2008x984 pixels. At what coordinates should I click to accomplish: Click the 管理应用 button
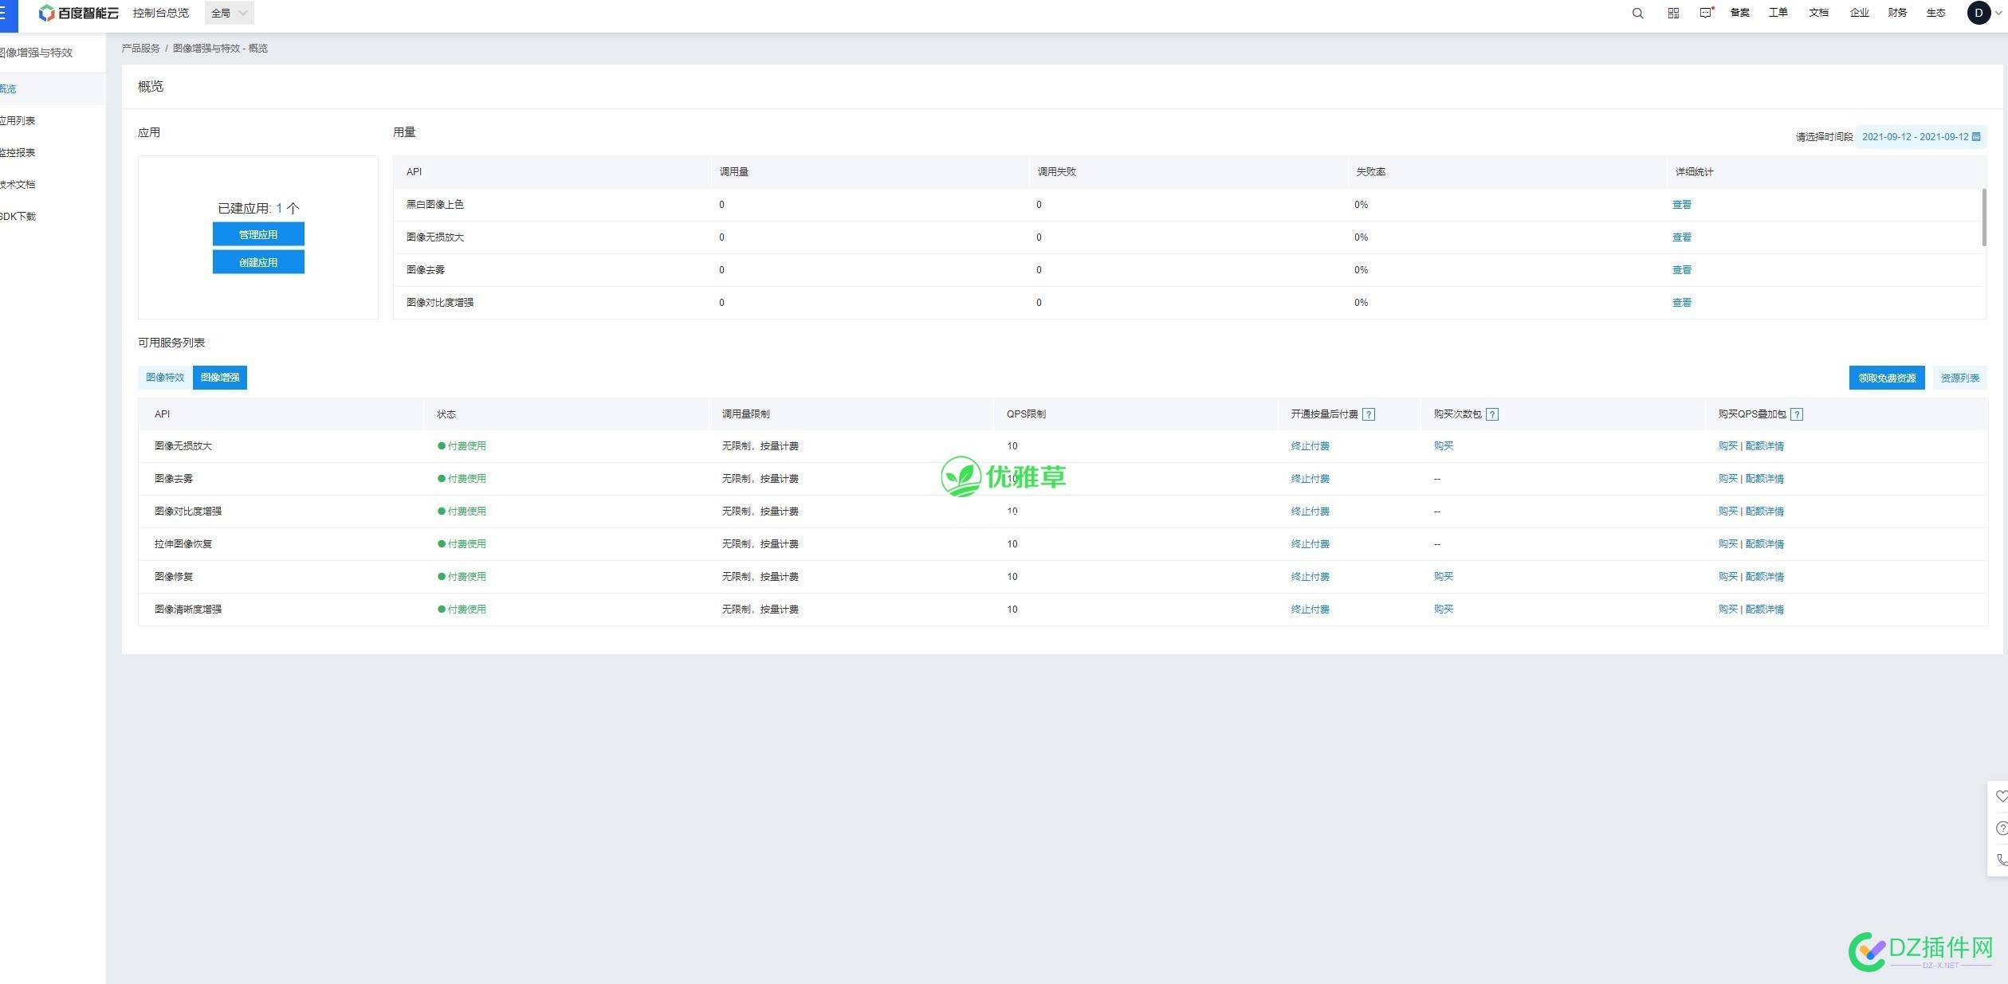click(x=258, y=234)
